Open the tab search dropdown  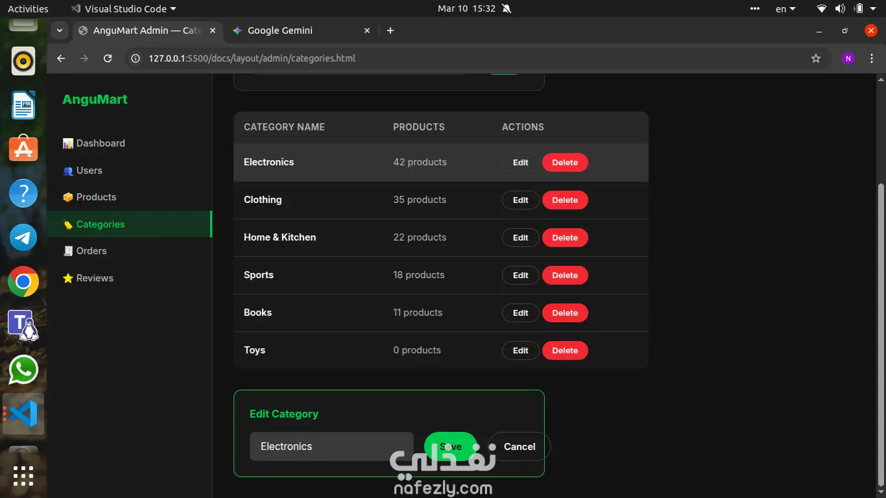60,30
